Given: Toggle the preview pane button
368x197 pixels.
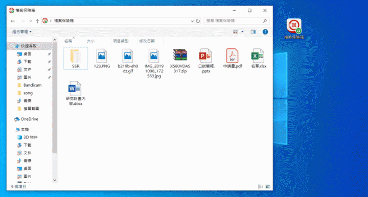Looking at the screenshot, I should [x=253, y=32].
